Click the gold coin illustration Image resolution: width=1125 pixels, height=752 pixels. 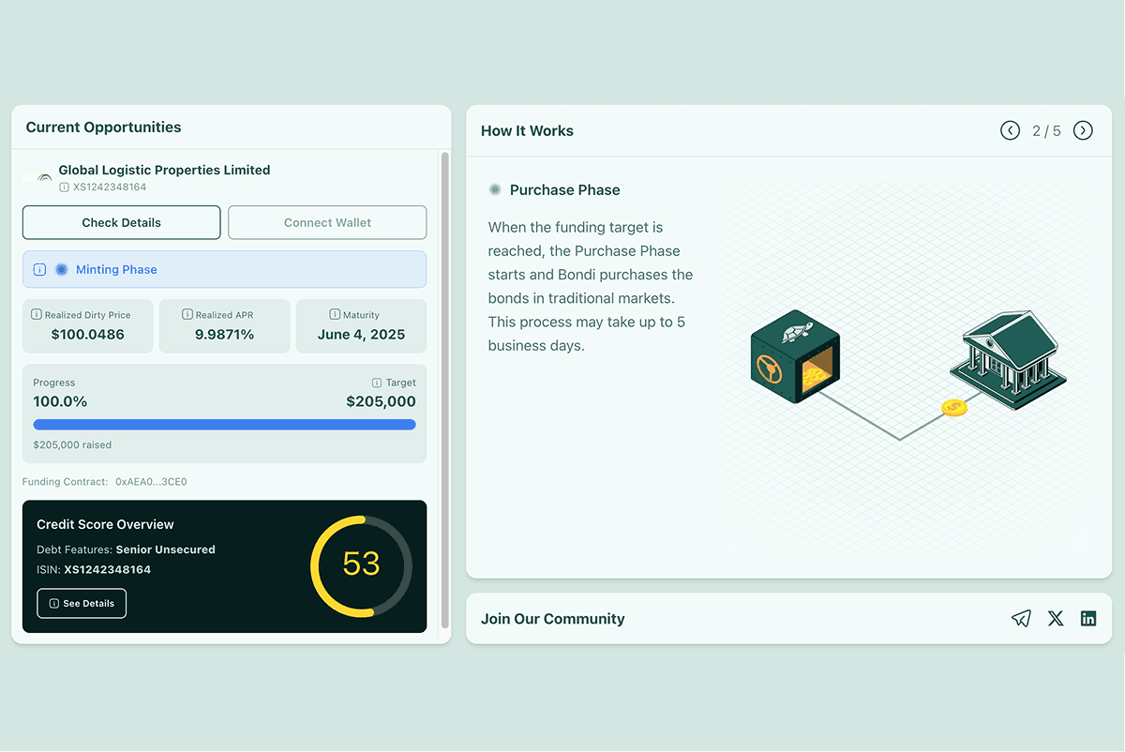(954, 407)
